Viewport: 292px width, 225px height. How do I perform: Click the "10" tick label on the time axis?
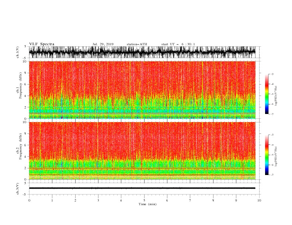point(259,200)
